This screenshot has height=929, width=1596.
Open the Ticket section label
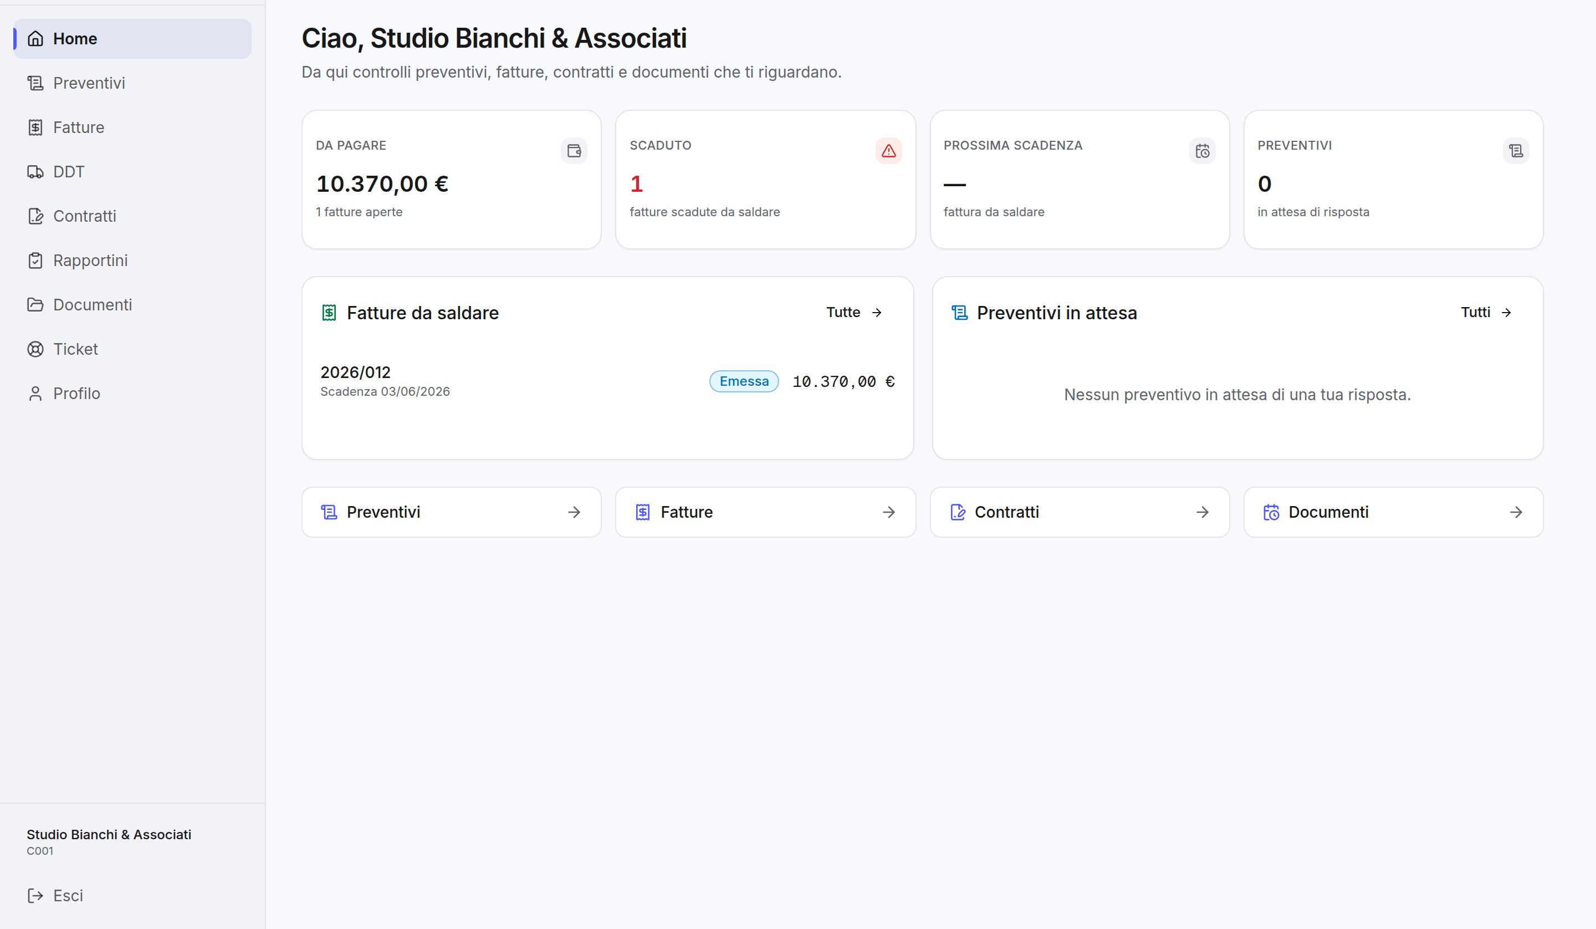coord(75,349)
